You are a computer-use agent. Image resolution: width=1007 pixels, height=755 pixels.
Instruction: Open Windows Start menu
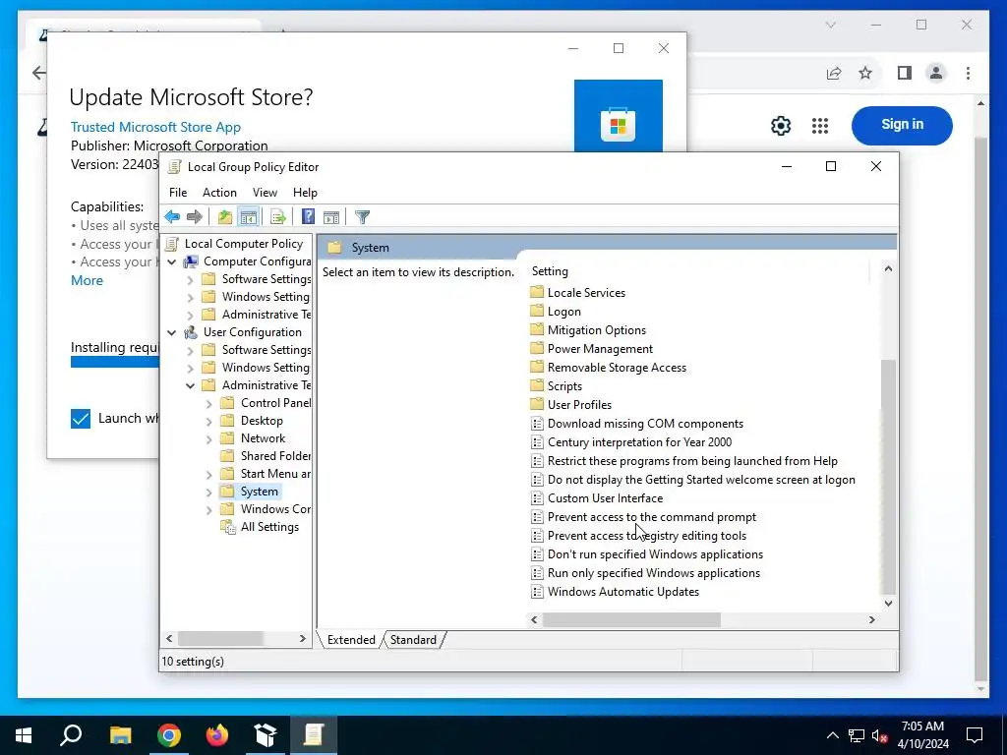point(24,735)
